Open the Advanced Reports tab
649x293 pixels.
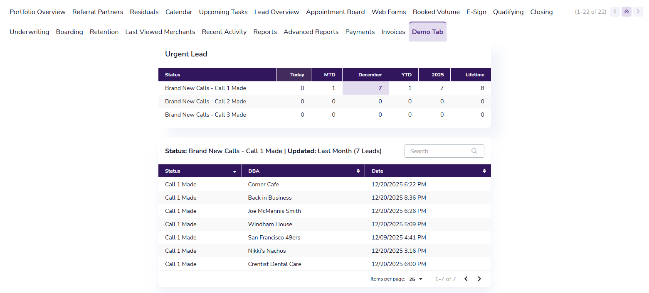(311, 32)
